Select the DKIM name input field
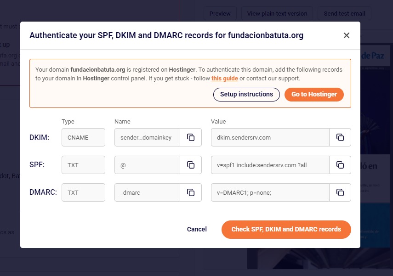 click(147, 137)
